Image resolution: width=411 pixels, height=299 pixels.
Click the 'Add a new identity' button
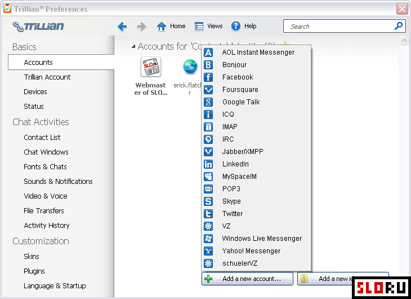tap(343, 279)
